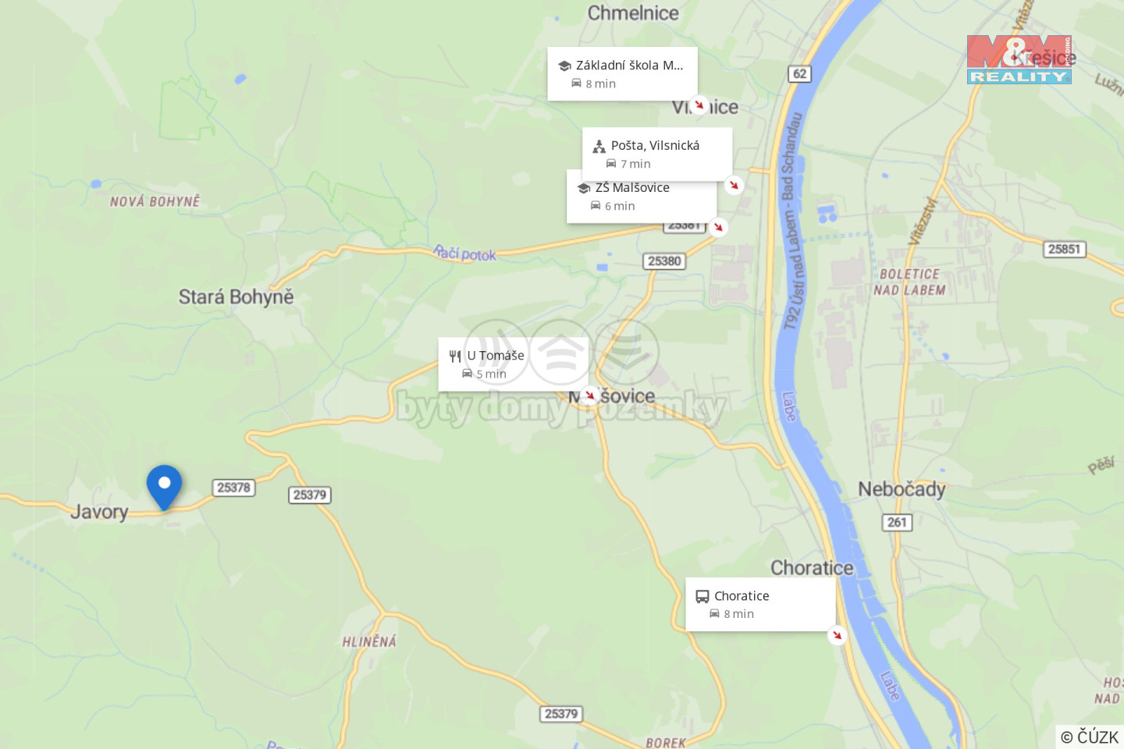
Task: Open the Pošta, Vilsnická info card
Action: point(657,154)
